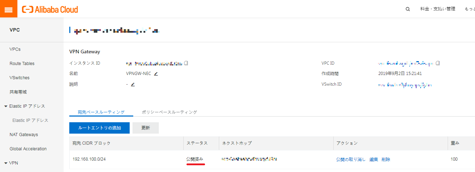Screen dimensions: 475x172
Task: Collapse the Elastic IP アドレス section
Action: [x=6, y=106]
